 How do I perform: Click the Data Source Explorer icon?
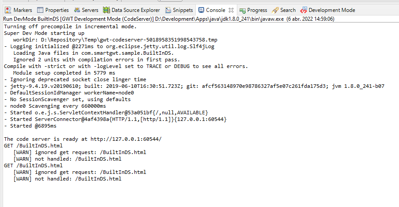(106, 10)
